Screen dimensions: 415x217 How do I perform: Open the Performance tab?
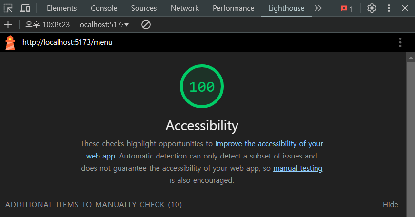click(x=234, y=8)
